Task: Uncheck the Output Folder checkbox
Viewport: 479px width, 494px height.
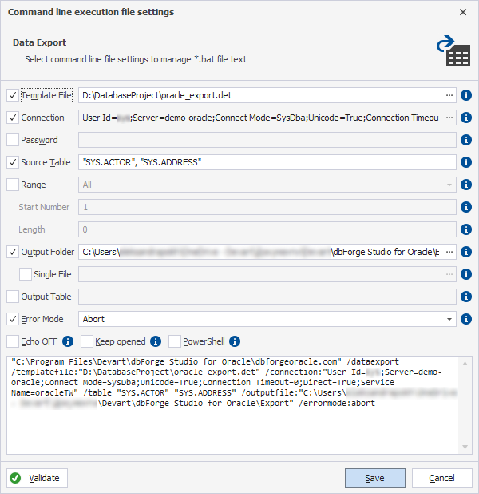Action: coord(13,252)
